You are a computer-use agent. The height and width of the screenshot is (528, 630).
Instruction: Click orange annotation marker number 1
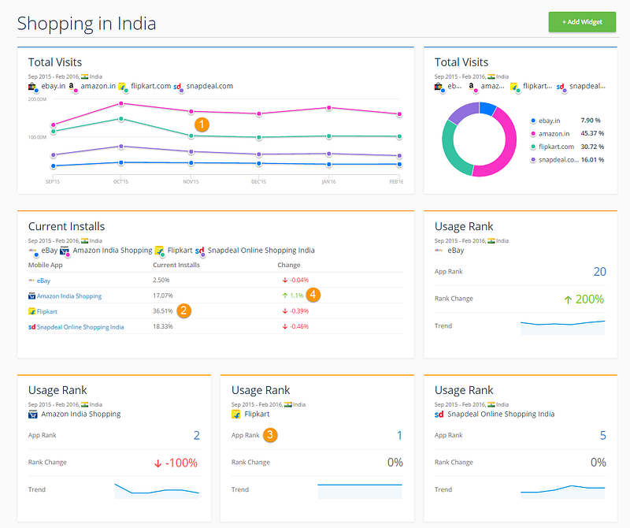pyautogui.click(x=202, y=125)
